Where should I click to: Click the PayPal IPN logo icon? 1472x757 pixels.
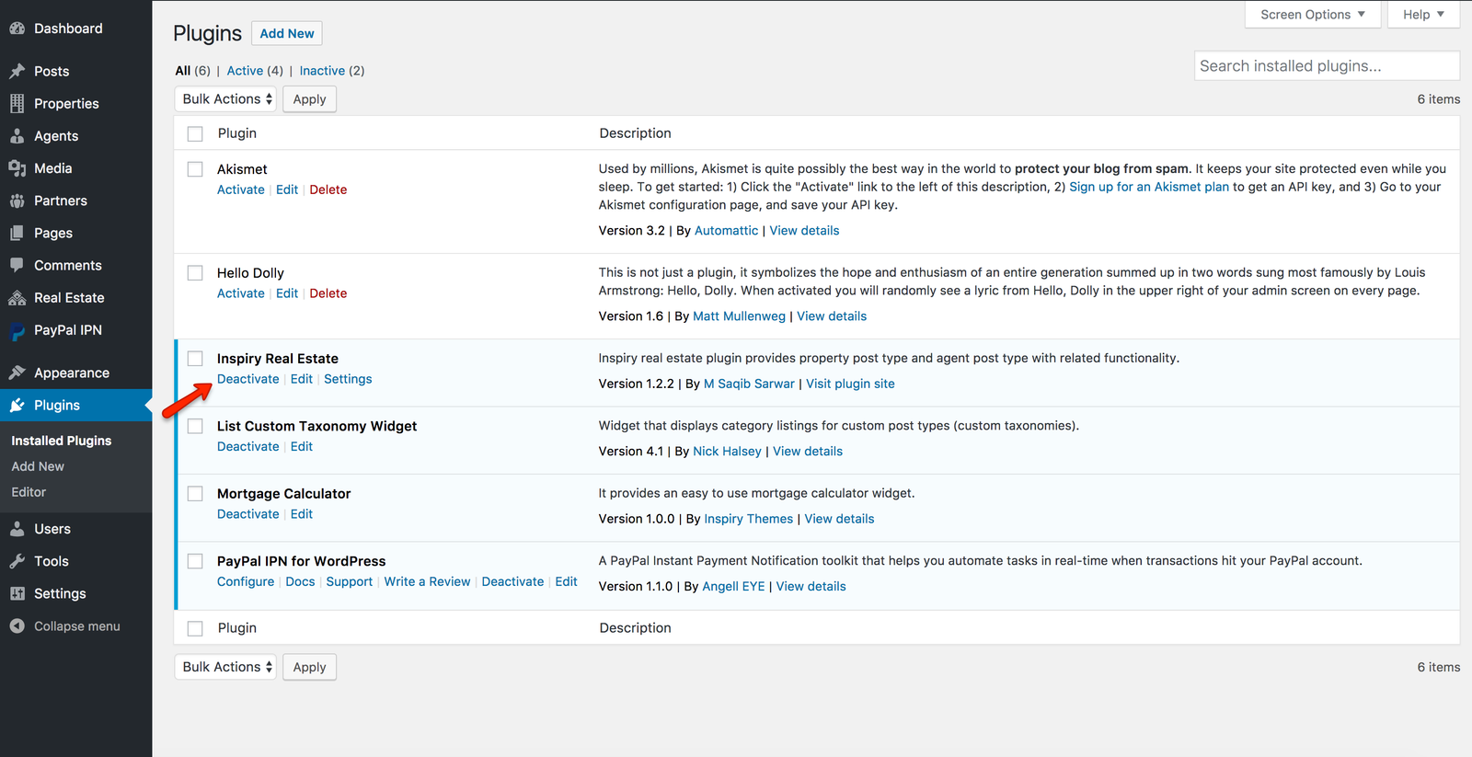tap(17, 331)
